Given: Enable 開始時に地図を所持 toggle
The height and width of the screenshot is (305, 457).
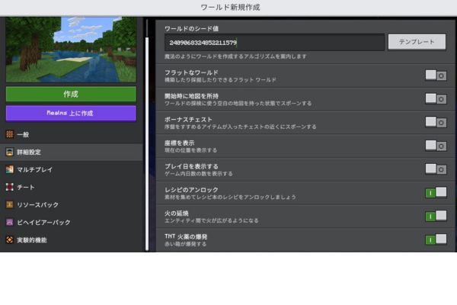Looking at the screenshot, I should pos(436,98).
